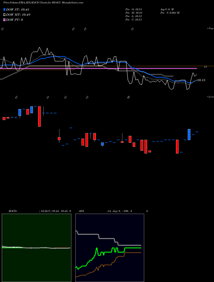Screen dimensions: 214x282
Task: Click the magenta DOW PT legend swatch
Action: point(4,20)
